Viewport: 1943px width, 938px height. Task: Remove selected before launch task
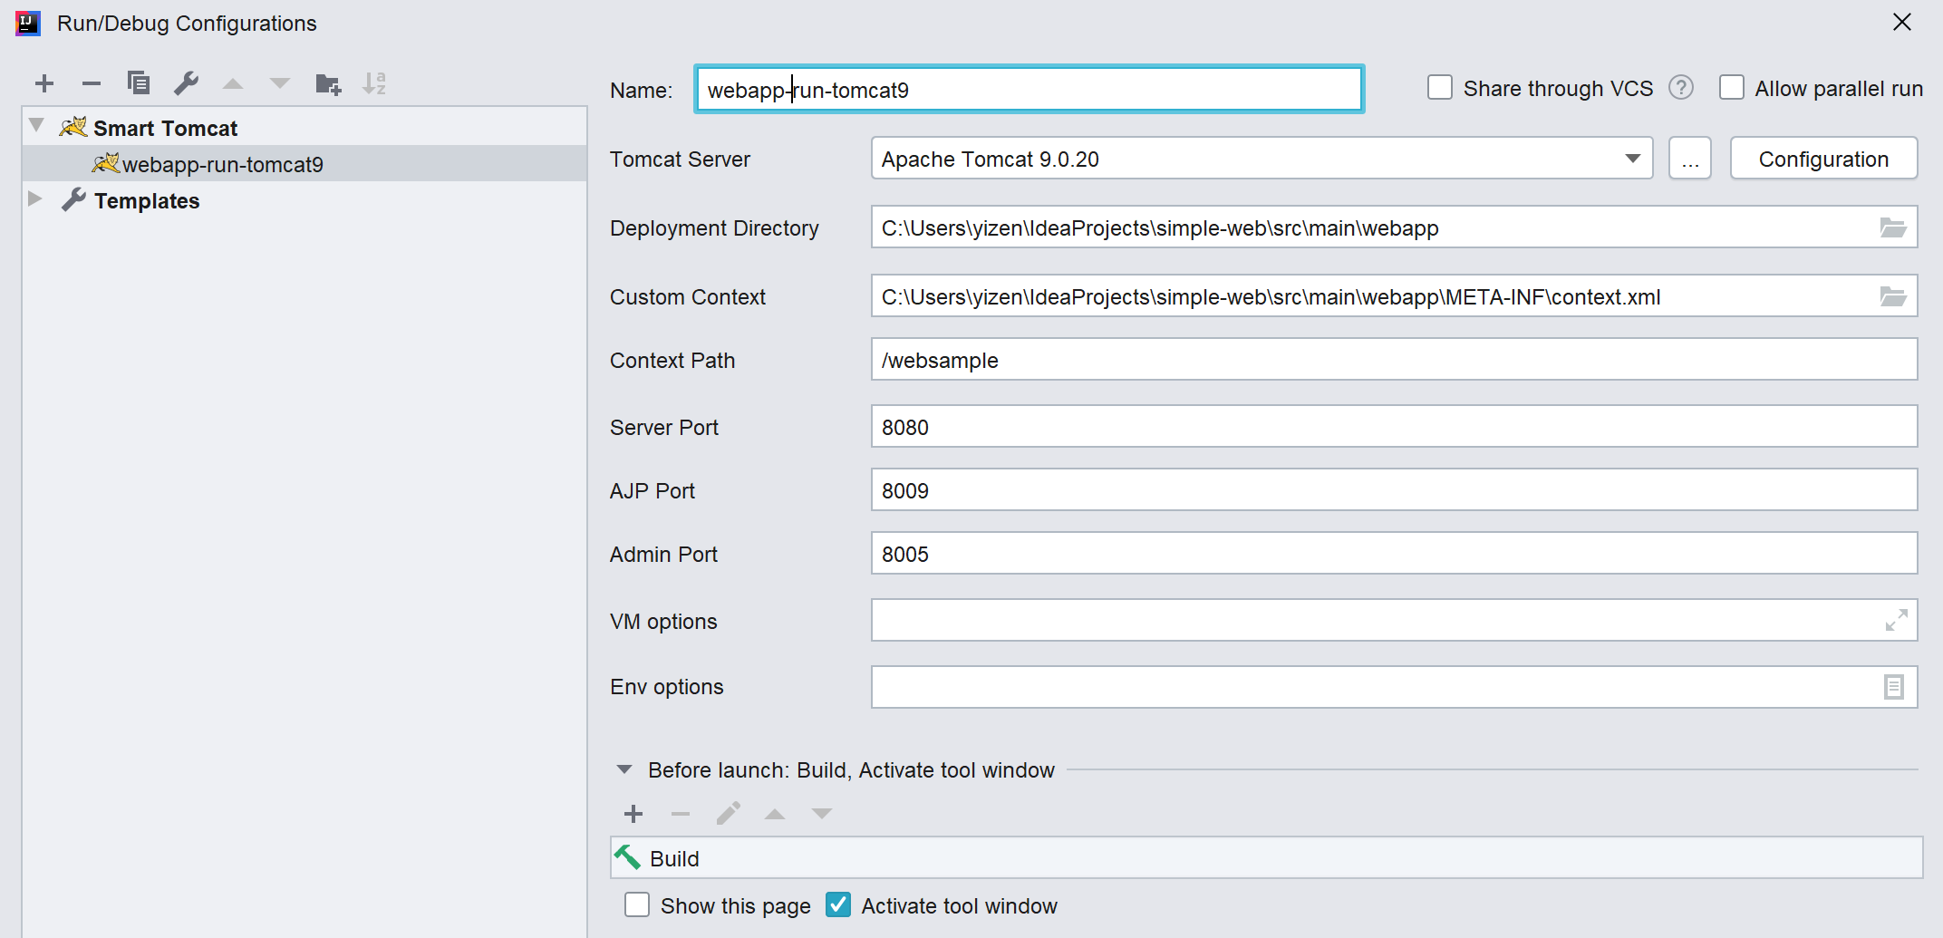pos(681,814)
